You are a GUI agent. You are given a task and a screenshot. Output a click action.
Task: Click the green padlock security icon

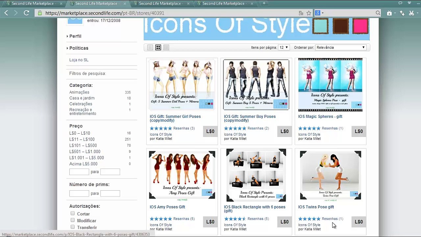click(40, 13)
